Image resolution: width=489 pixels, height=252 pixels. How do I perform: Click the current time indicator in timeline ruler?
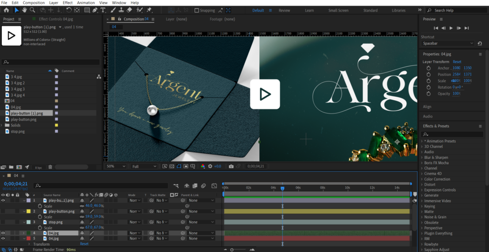click(283, 189)
